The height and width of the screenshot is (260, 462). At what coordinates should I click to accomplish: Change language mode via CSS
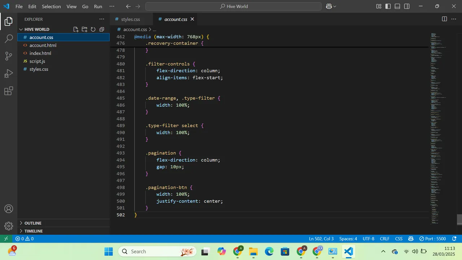tap(399, 239)
